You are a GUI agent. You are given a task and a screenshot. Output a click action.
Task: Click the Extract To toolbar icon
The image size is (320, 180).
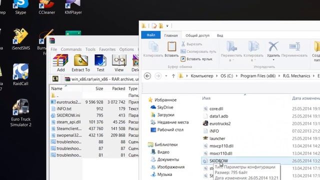click(x=81, y=60)
